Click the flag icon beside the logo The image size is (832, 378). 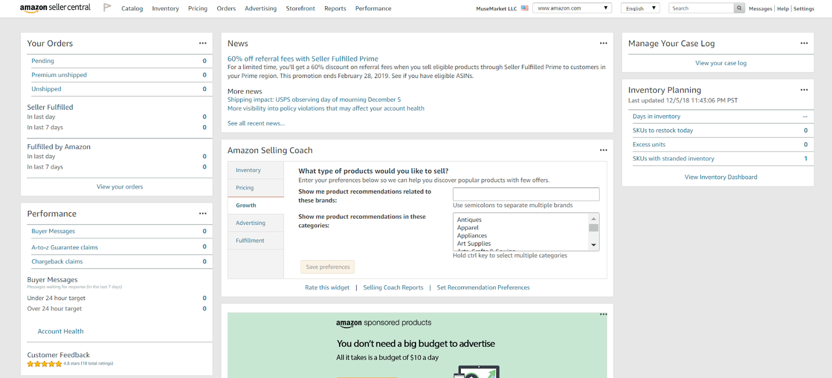point(107,8)
